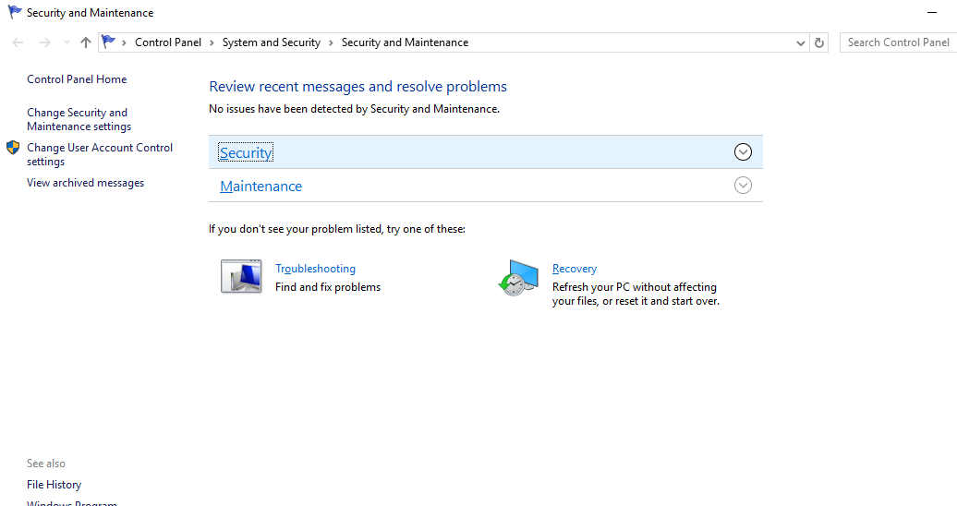This screenshot has width=957, height=506.
Task: Click the Troubleshooting monitor icon
Action: [x=242, y=276]
